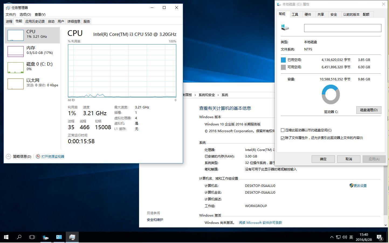Viewport: 389px width, 243px height.
Task: Click the 更改设置 shield link
Action: tap(358, 186)
